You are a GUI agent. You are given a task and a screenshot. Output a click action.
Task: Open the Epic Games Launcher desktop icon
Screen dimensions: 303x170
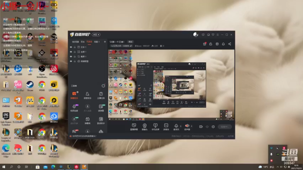[6, 119]
